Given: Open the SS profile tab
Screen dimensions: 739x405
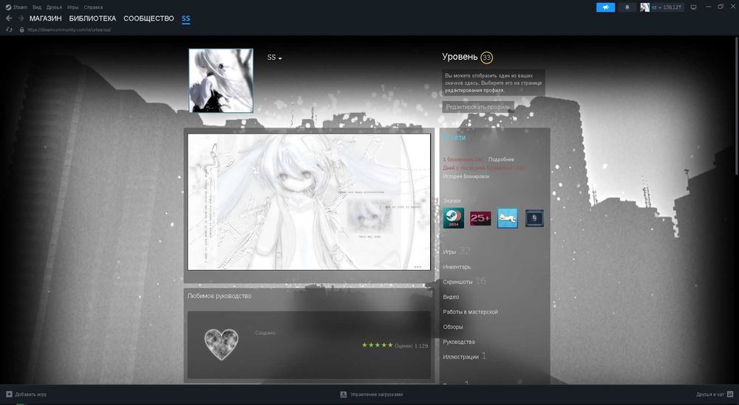Looking at the screenshot, I should (x=185, y=19).
